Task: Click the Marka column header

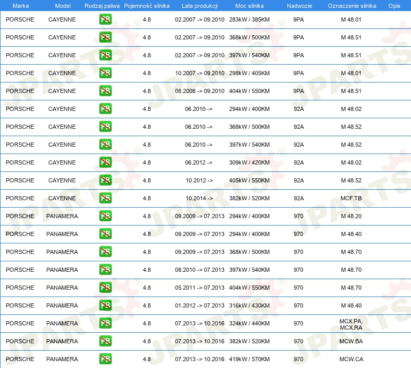Action: pyautogui.click(x=20, y=5)
